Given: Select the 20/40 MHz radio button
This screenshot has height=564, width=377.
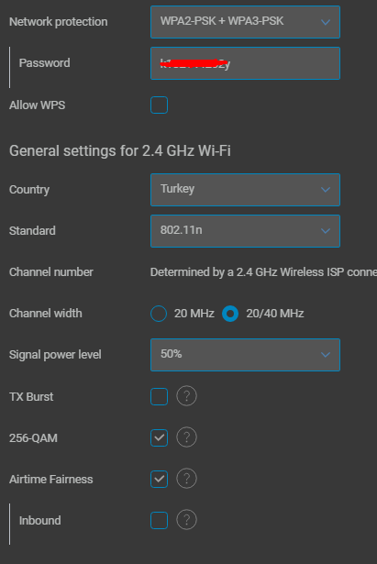Looking at the screenshot, I should [x=230, y=314].
